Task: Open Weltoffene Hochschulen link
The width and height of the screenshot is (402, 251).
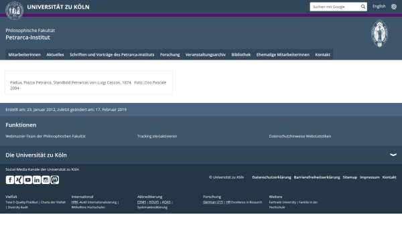Action: [88, 207]
